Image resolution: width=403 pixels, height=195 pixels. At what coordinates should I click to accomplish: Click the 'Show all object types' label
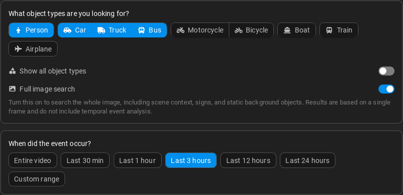click(53, 71)
